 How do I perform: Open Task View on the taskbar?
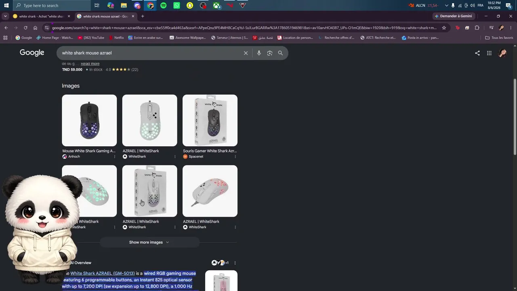[x=97, y=5]
